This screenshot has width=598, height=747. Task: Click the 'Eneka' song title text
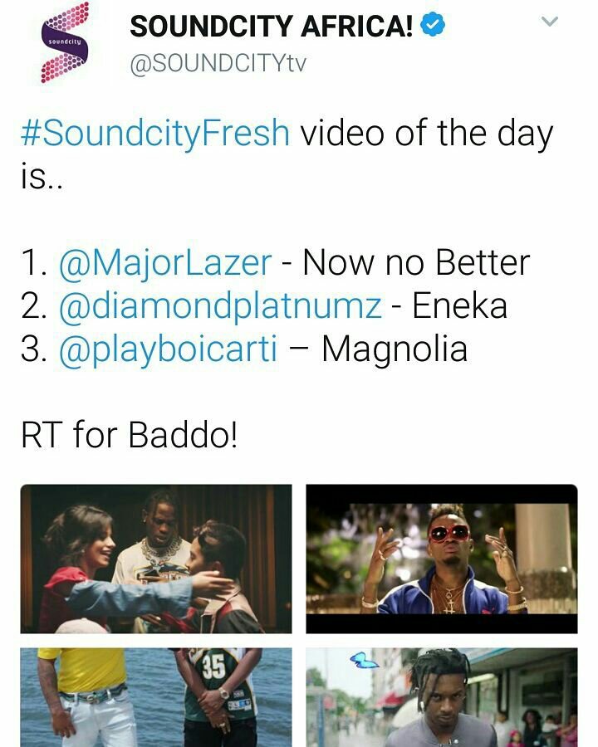pos(459,305)
